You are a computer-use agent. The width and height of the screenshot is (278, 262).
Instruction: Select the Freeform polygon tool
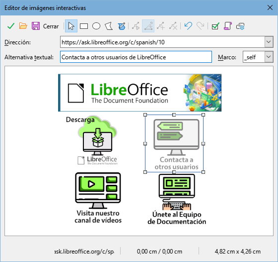click(122, 26)
